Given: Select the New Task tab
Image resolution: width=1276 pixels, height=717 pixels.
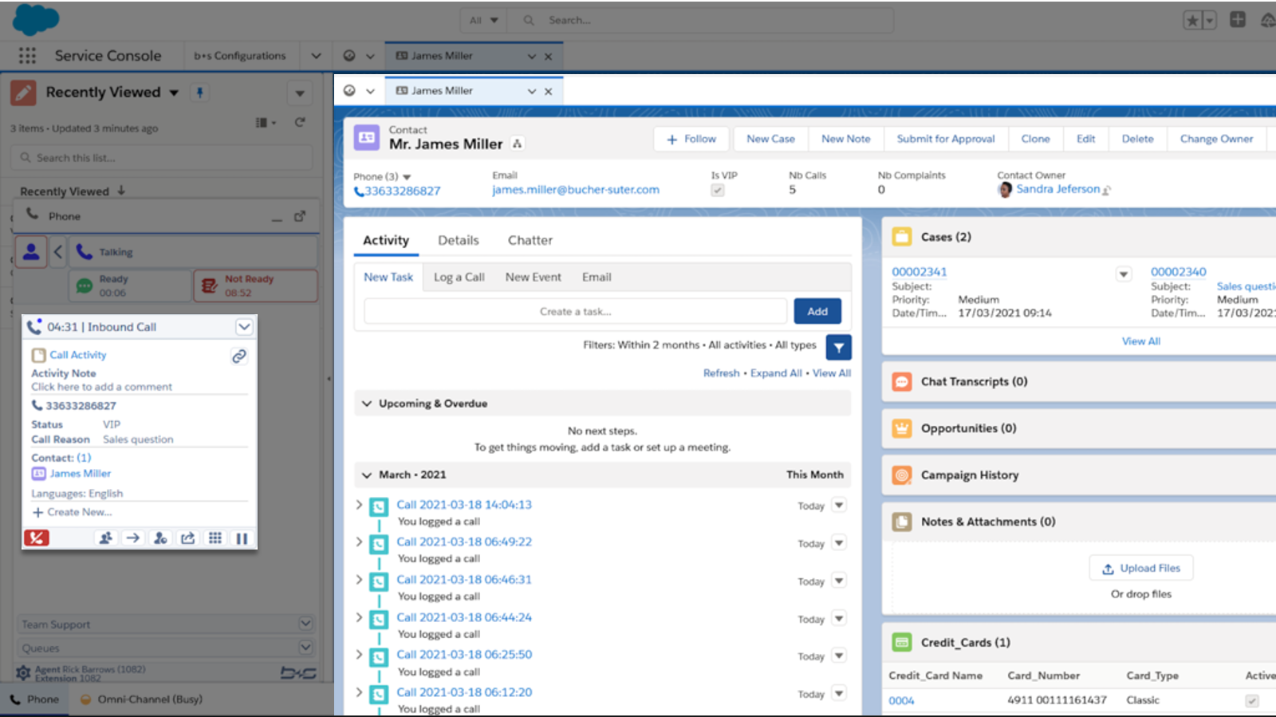Looking at the screenshot, I should 388,278.
